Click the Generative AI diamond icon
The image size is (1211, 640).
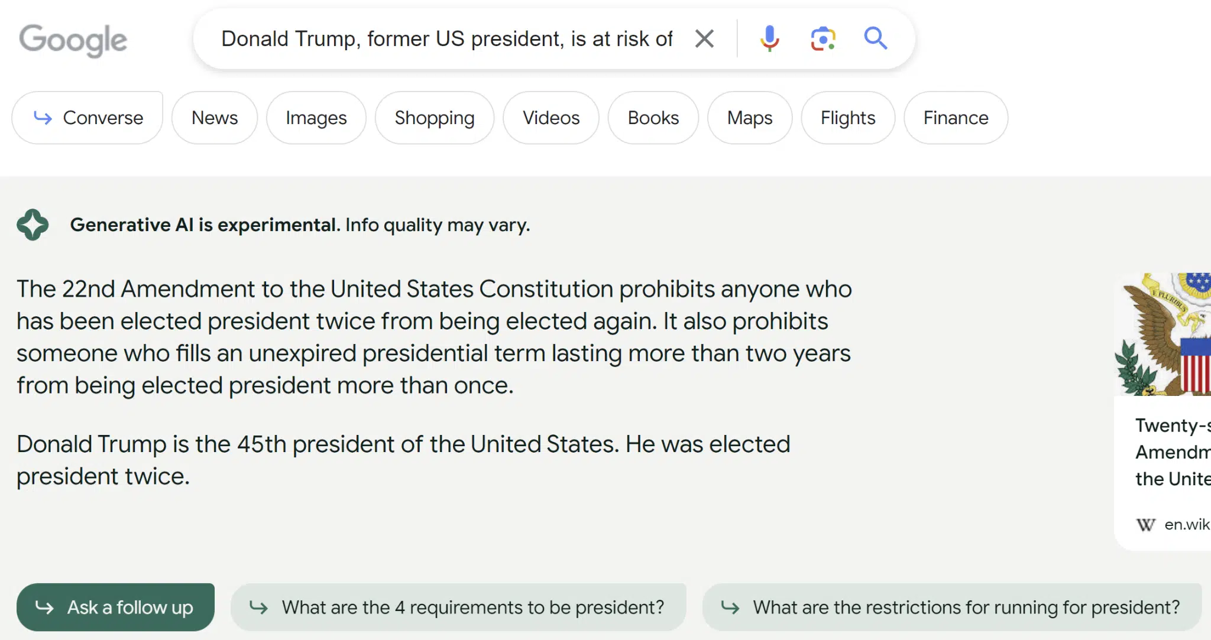(32, 224)
